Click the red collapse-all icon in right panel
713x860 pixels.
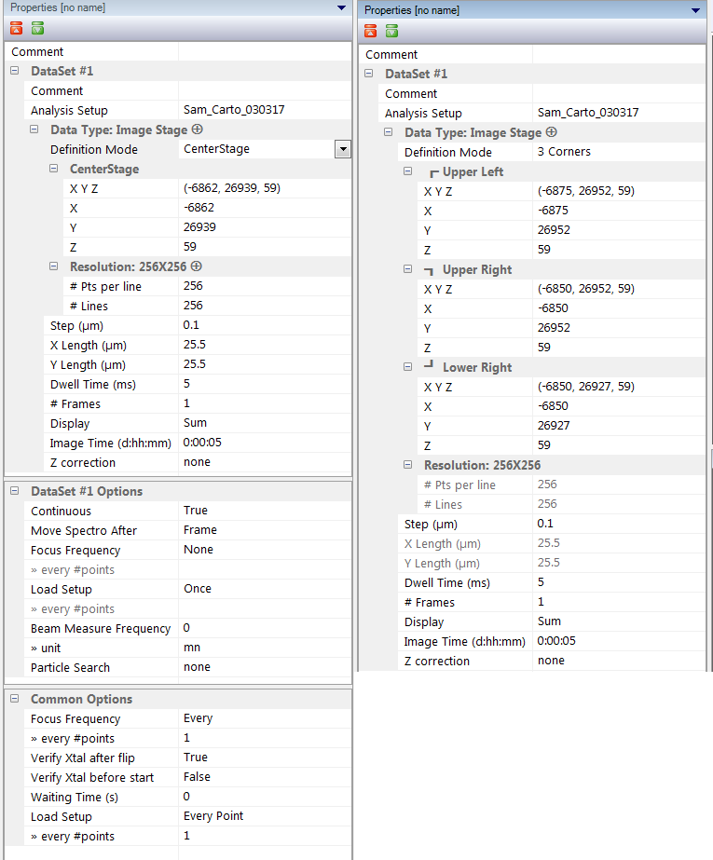tap(371, 32)
